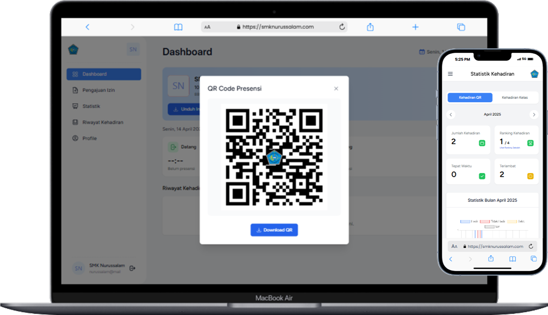Select the Statistik sidebar item
Viewport: 548px width, 315px height.
[91, 106]
